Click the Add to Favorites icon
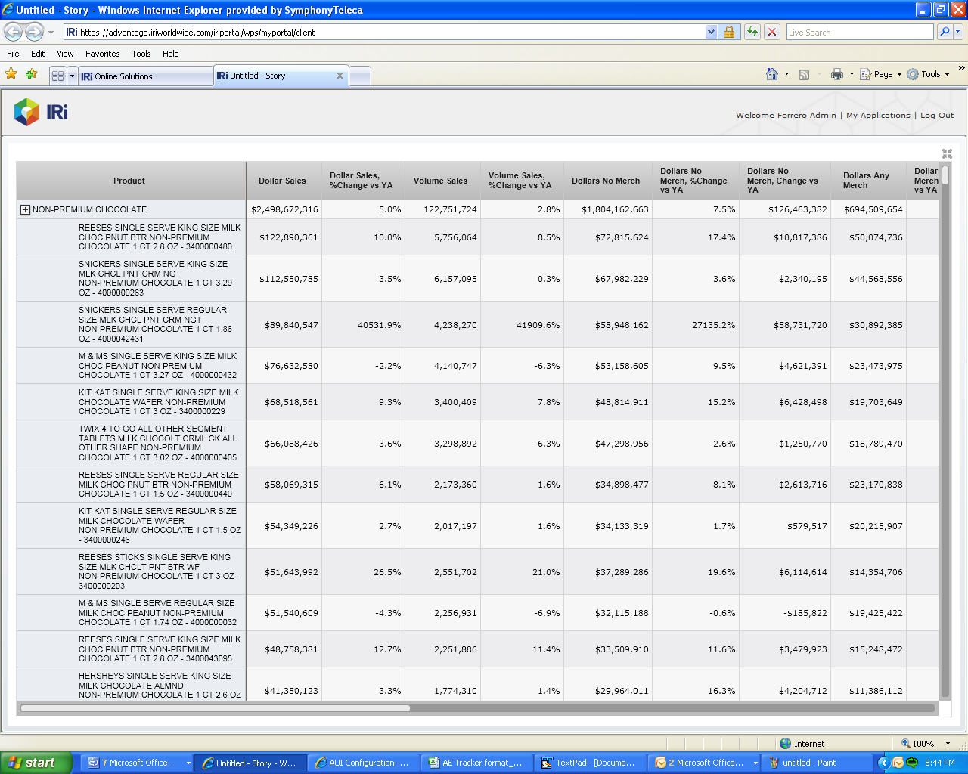This screenshot has height=774, width=968. (x=31, y=74)
